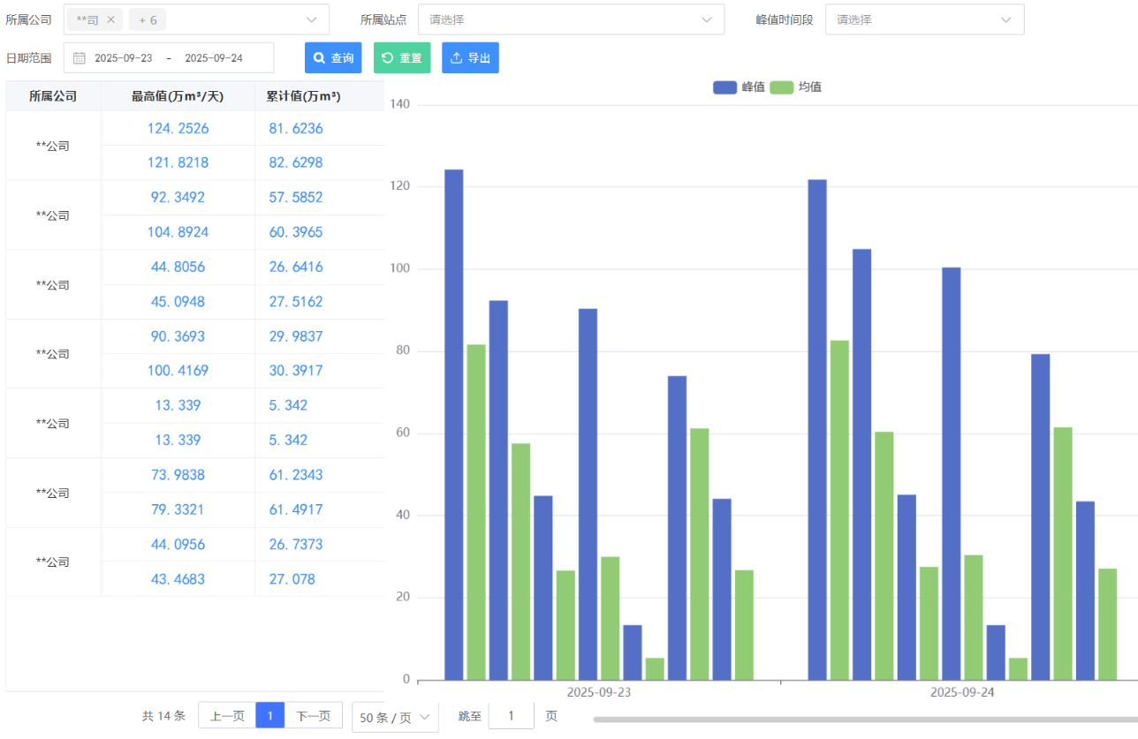The width and height of the screenshot is (1138, 739).
Task: Open the 所属站点 select dropdown
Action: (x=571, y=19)
